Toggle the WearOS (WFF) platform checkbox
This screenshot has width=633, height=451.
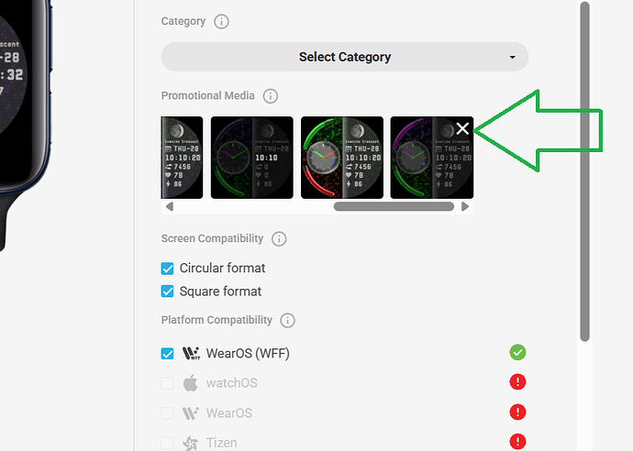167,354
